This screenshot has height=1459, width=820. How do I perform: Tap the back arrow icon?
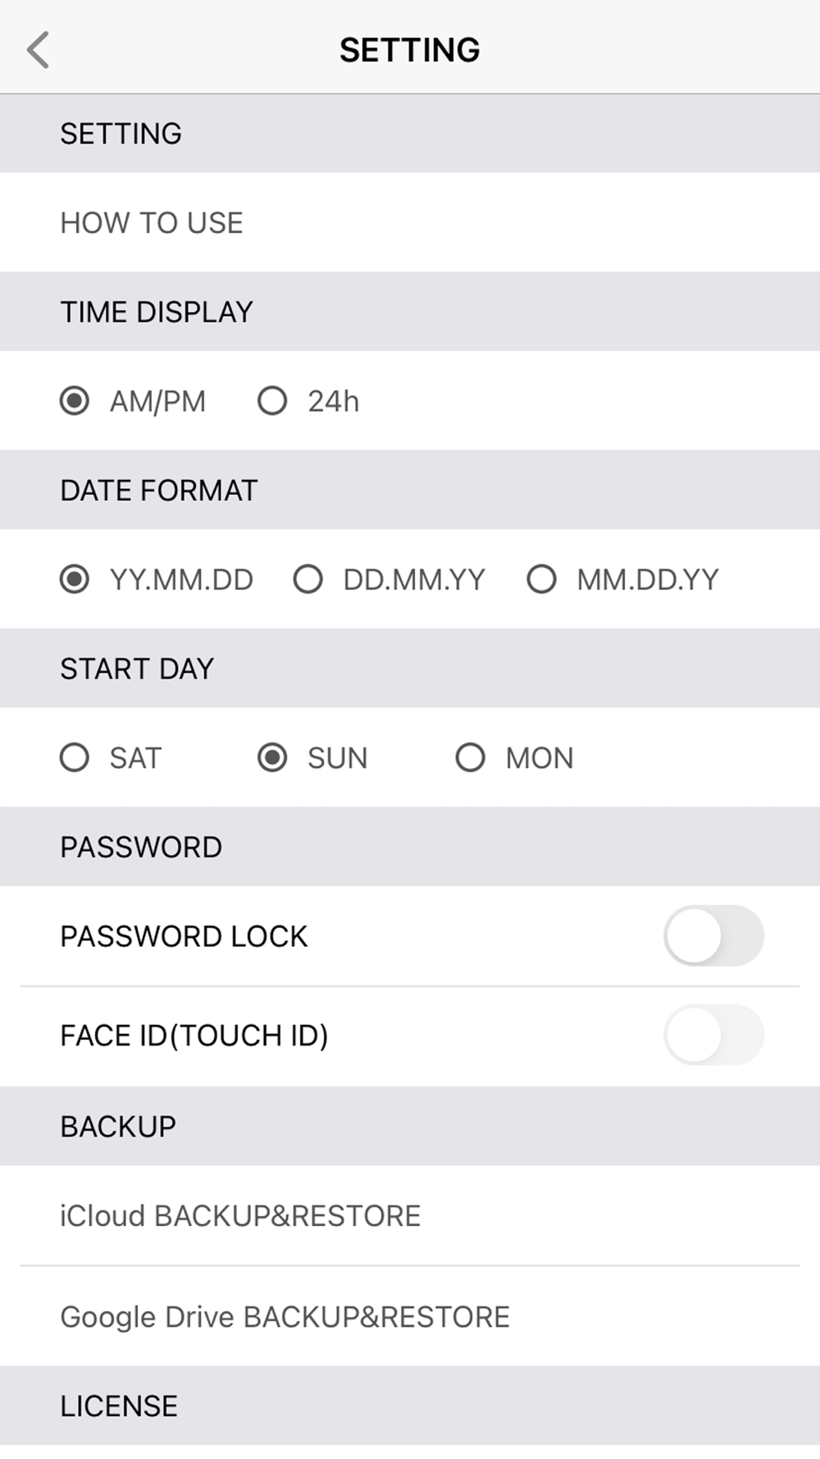click(39, 50)
